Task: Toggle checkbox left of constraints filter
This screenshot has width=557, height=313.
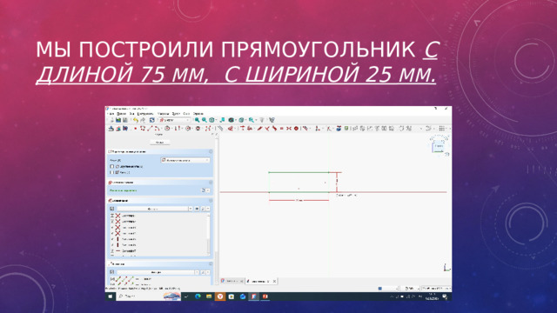Action: tap(112, 209)
